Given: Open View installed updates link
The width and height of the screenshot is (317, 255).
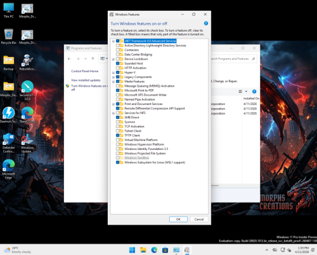Looking at the screenshot, I should (86, 80).
